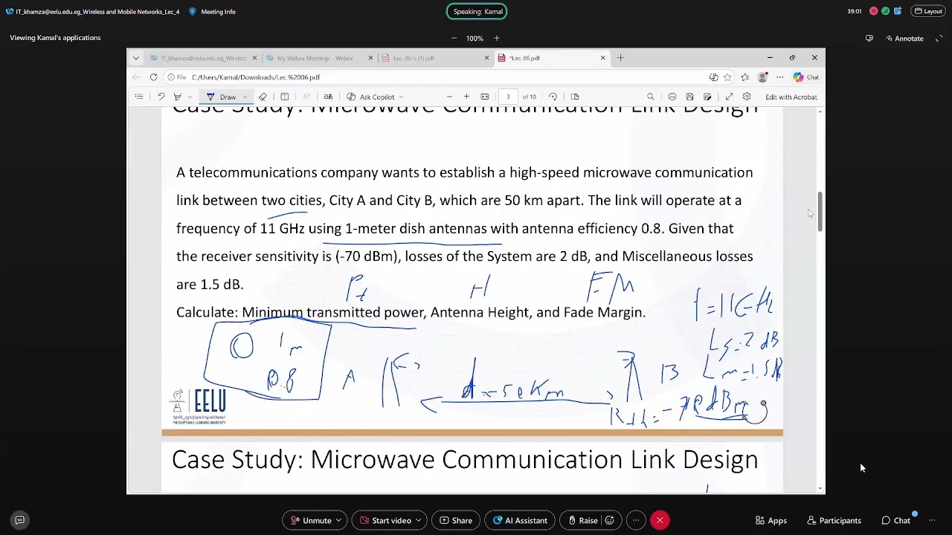
Task: Open the Chat panel
Action: [x=895, y=520]
